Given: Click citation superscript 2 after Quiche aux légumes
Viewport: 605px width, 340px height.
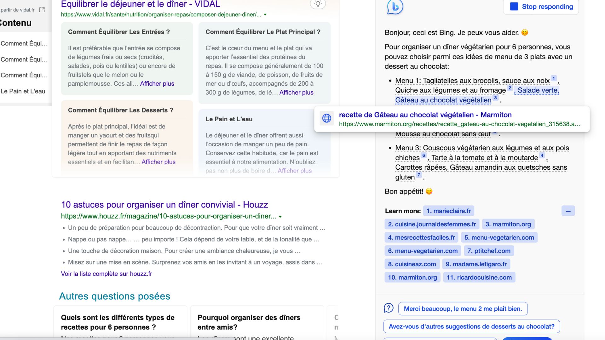Looking at the screenshot, I should pyautogui.click(x=510, y=88).
